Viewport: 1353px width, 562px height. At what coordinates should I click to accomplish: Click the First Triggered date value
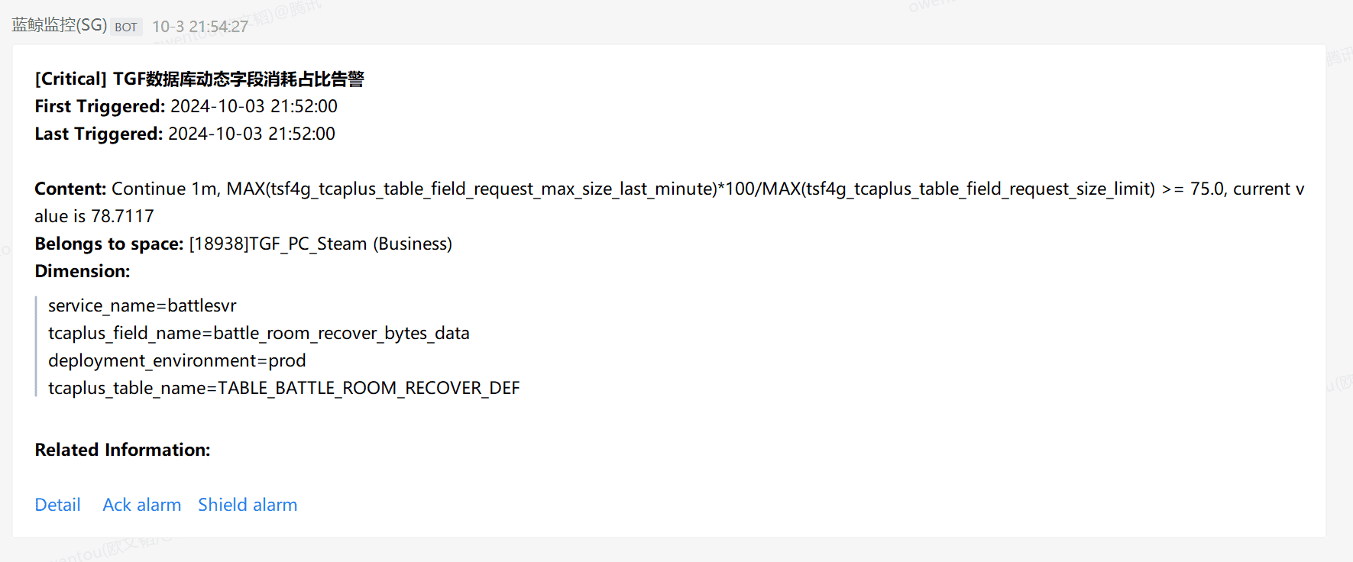point(254,106)
